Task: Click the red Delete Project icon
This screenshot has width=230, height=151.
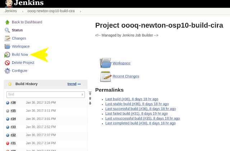Action: point(7,63)
